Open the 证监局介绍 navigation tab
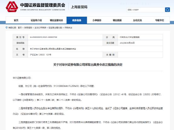The width and height of the screenshot is (174, 130). (x=36, y=20)
